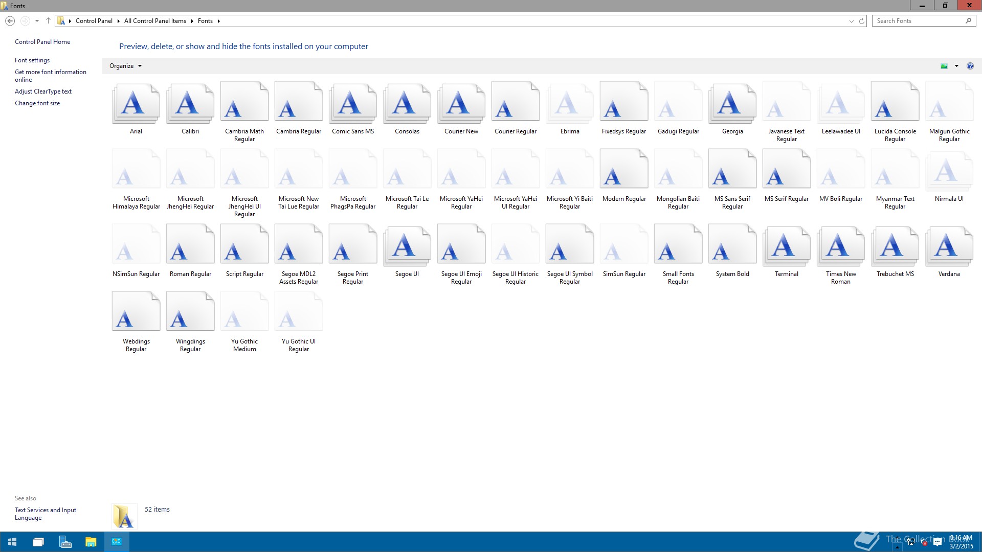Choose Microsoft YaHei Regular font

pyautogui.click(x=461, y=169)
